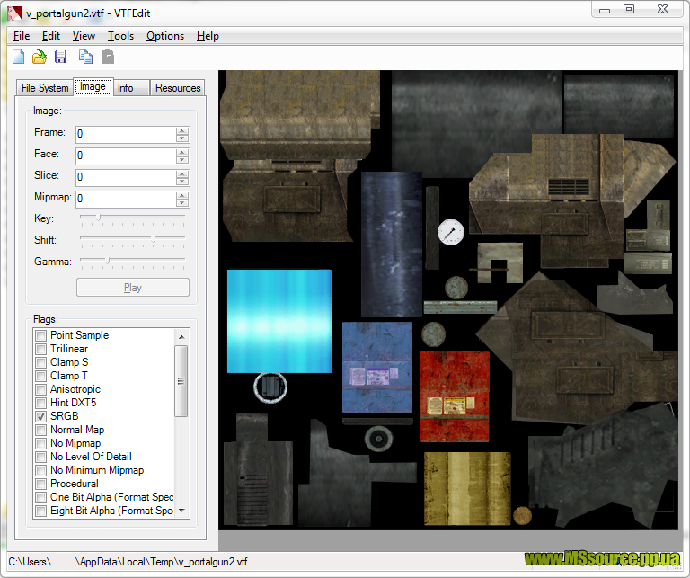
Task: Decrease Frame value with down arrow
Action: [x=182, y=138]
